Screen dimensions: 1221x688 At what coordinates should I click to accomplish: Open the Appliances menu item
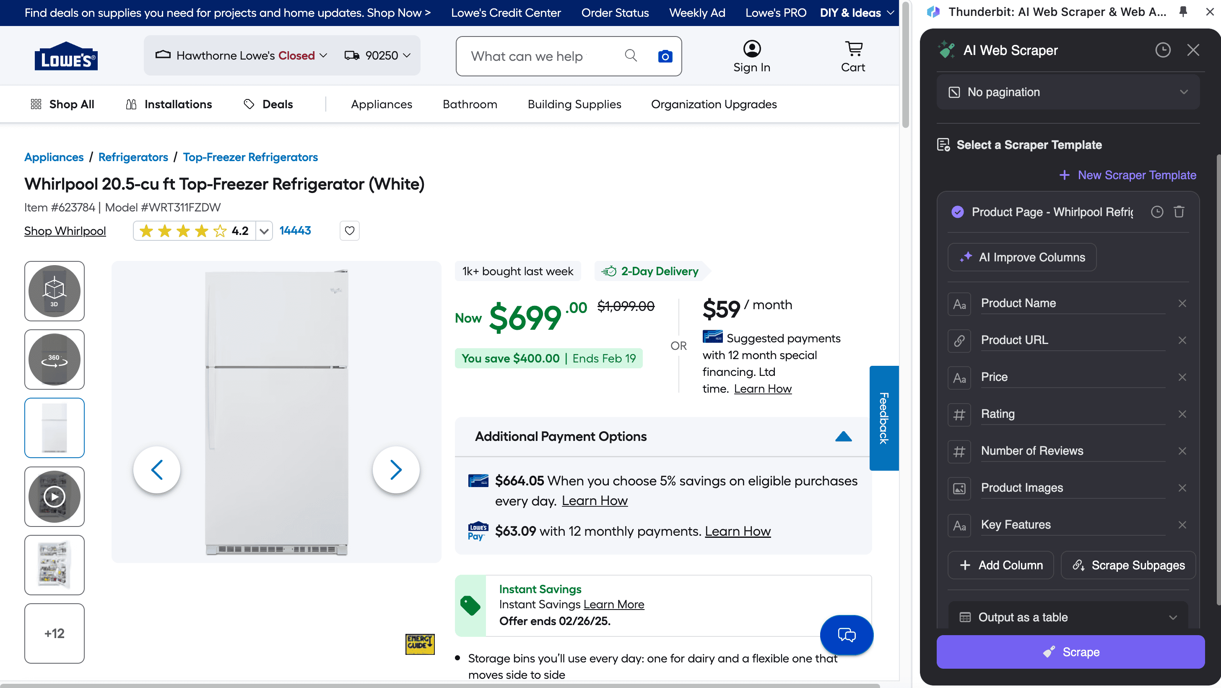[382, 104]
